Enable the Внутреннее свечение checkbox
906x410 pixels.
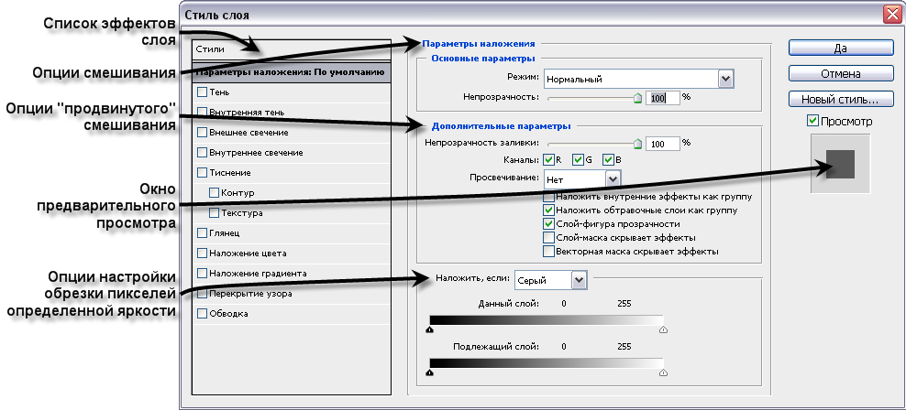click(202, 152)
